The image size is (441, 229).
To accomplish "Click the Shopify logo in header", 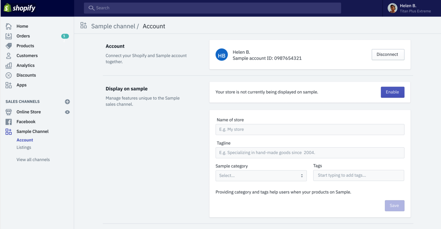I will 20,8.
